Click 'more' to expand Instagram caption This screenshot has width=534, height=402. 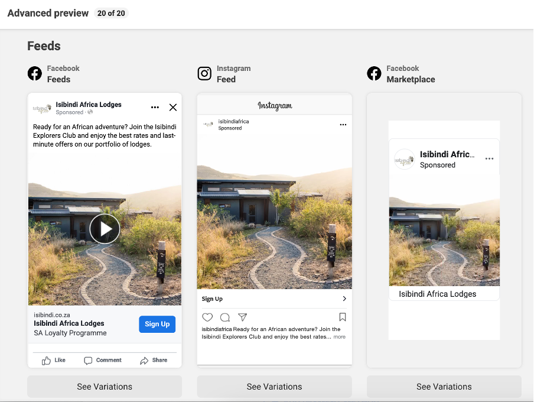point(339,337)
